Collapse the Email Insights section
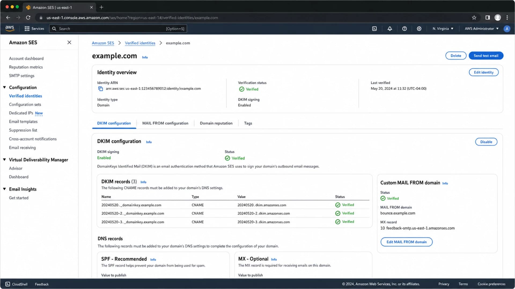 (x=4, y=189)
